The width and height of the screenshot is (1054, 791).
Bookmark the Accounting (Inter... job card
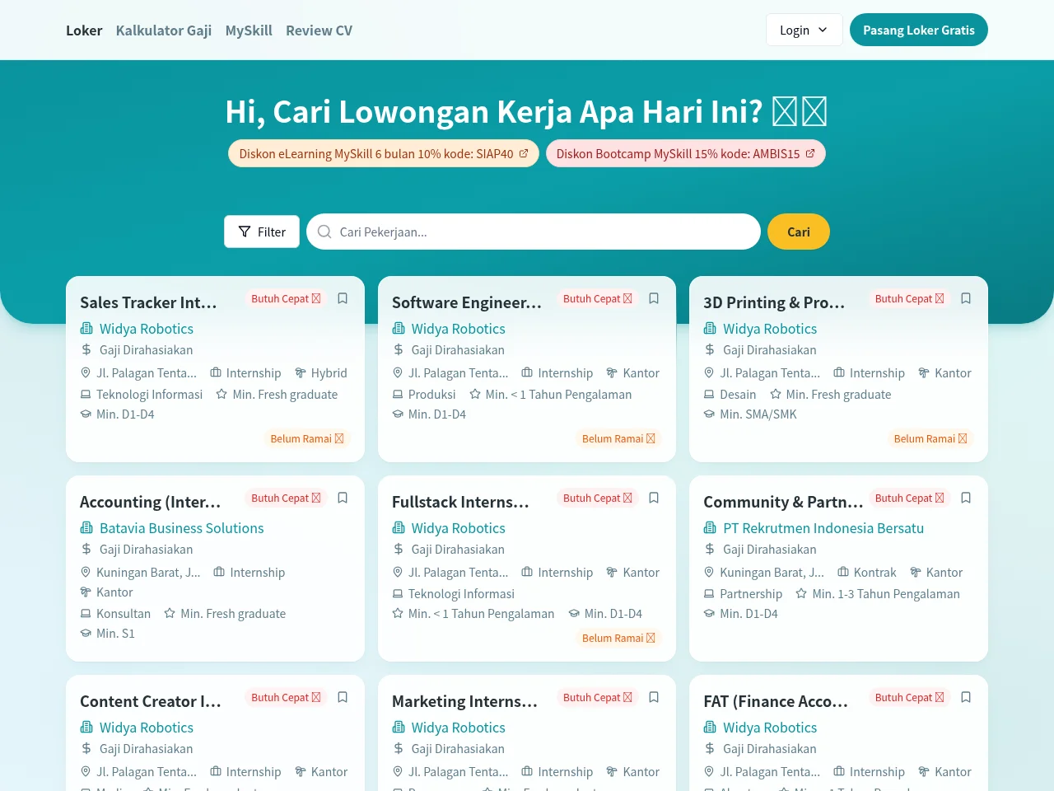(343, 498)
